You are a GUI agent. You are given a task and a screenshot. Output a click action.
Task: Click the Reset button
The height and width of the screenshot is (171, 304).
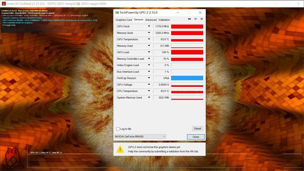click(x=198, y=129)
